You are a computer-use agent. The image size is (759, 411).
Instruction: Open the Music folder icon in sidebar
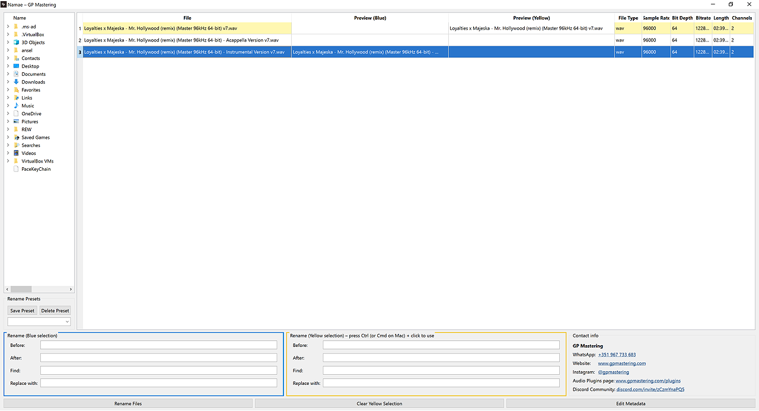click(x=16, y=106)
